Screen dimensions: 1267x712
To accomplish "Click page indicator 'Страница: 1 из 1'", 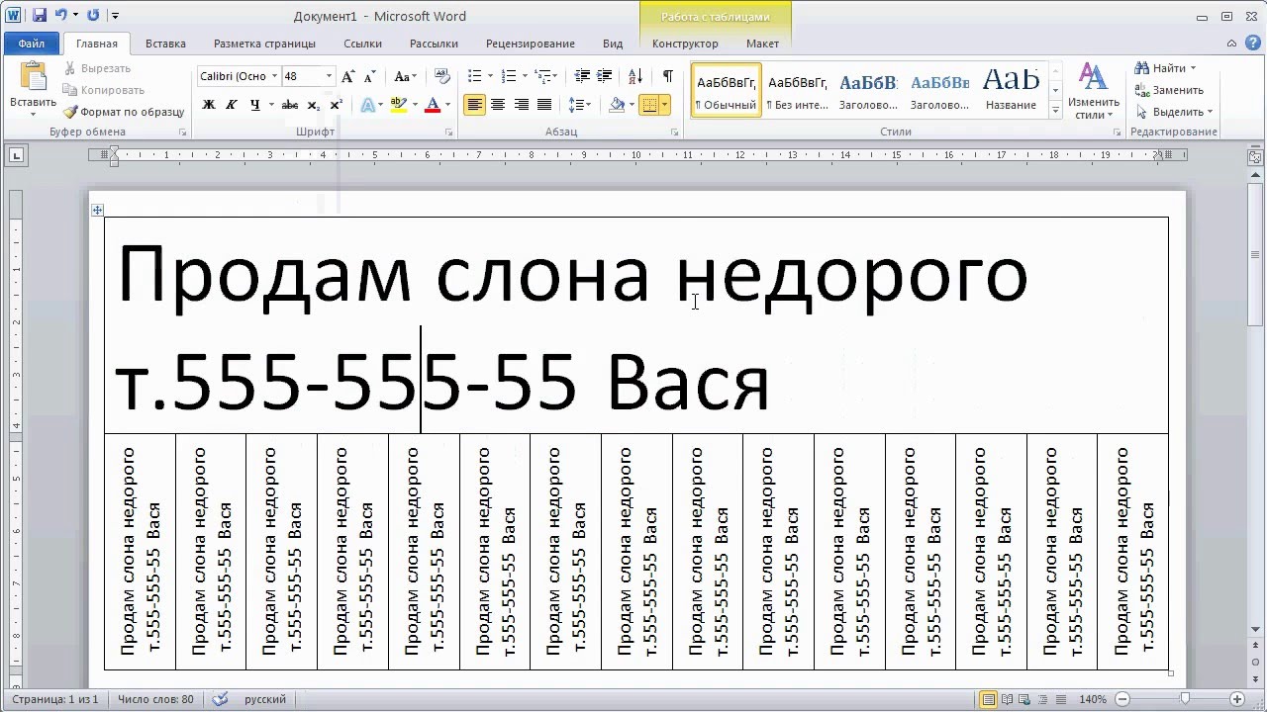I will [x=54, y=699].
